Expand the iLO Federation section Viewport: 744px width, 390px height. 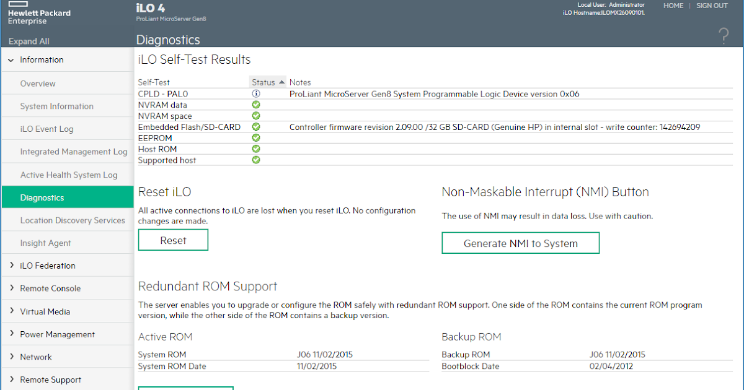pyautogui.click(x=43, y=265)
